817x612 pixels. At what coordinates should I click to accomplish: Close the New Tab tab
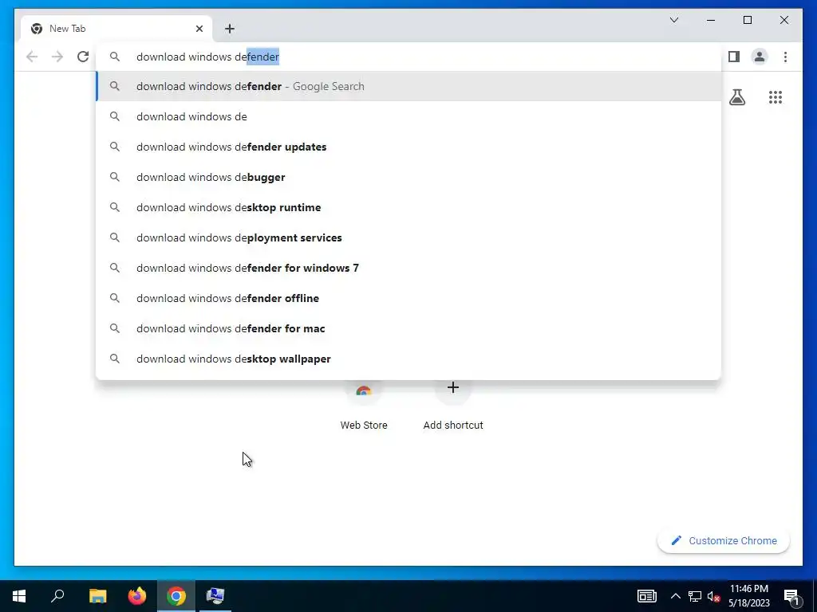[199, 29]
